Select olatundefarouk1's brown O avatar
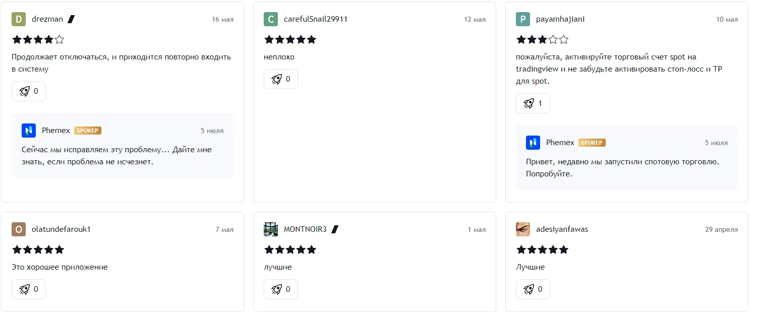This screenshot has height=318, width=762. tap(19, 229)
